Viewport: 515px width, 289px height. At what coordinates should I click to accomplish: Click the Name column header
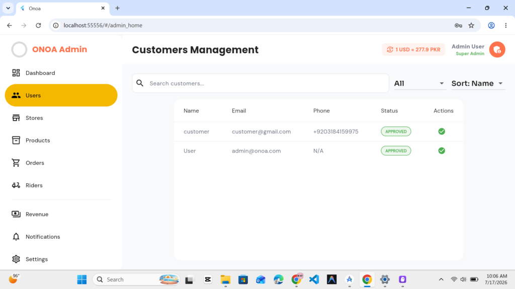point(191,111)
